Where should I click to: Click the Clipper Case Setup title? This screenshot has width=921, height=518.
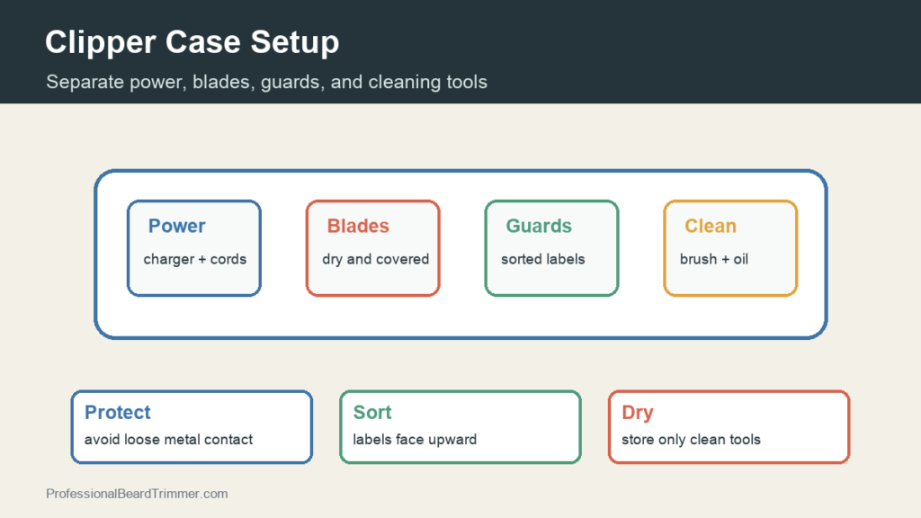(192, 42)
